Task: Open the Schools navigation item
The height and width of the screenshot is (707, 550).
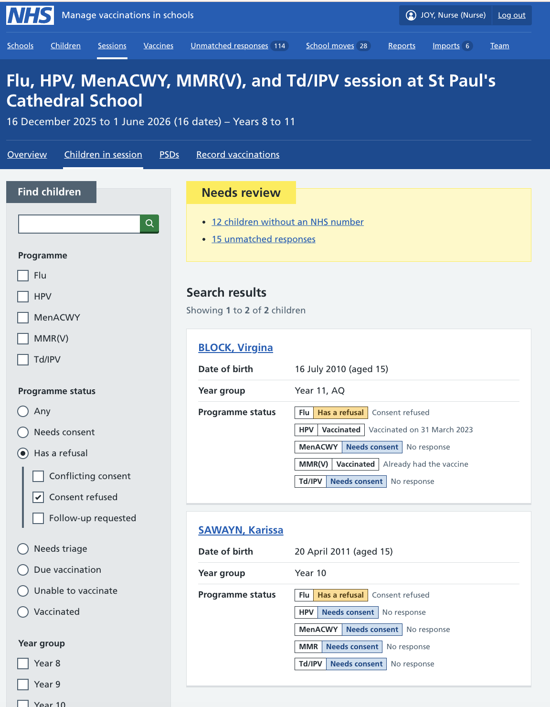Action: click(x=20, y=46)
